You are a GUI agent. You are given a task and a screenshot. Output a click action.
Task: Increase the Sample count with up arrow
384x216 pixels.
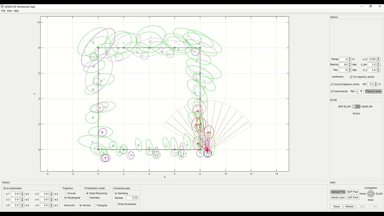pyautogui.click(x=136, y=197)
